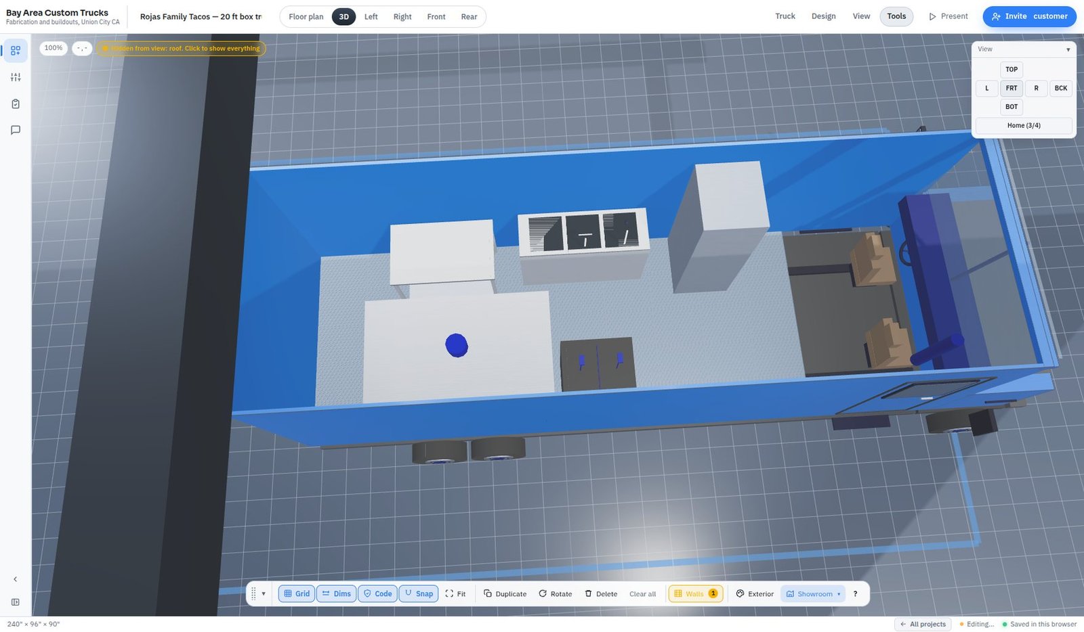Open the Tools menu
The height and width of the screenshot is (632, 1084).
pyautogui.click(x=896, y=16)
